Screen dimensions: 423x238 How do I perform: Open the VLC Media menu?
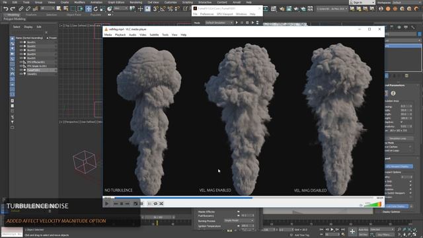108,35
